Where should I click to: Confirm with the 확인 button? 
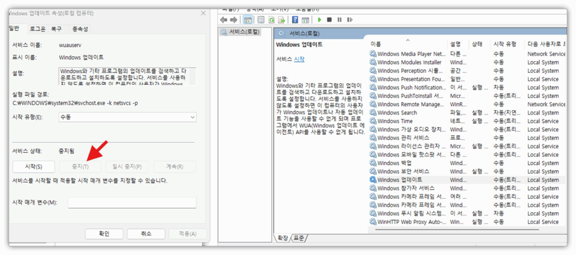(x=104, y=234)
